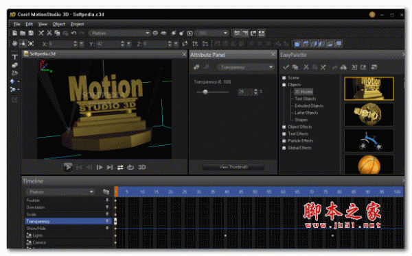Click the EasyPalette copy icon
This screenshot has height=256, width=412.
[x=295, y=67]
